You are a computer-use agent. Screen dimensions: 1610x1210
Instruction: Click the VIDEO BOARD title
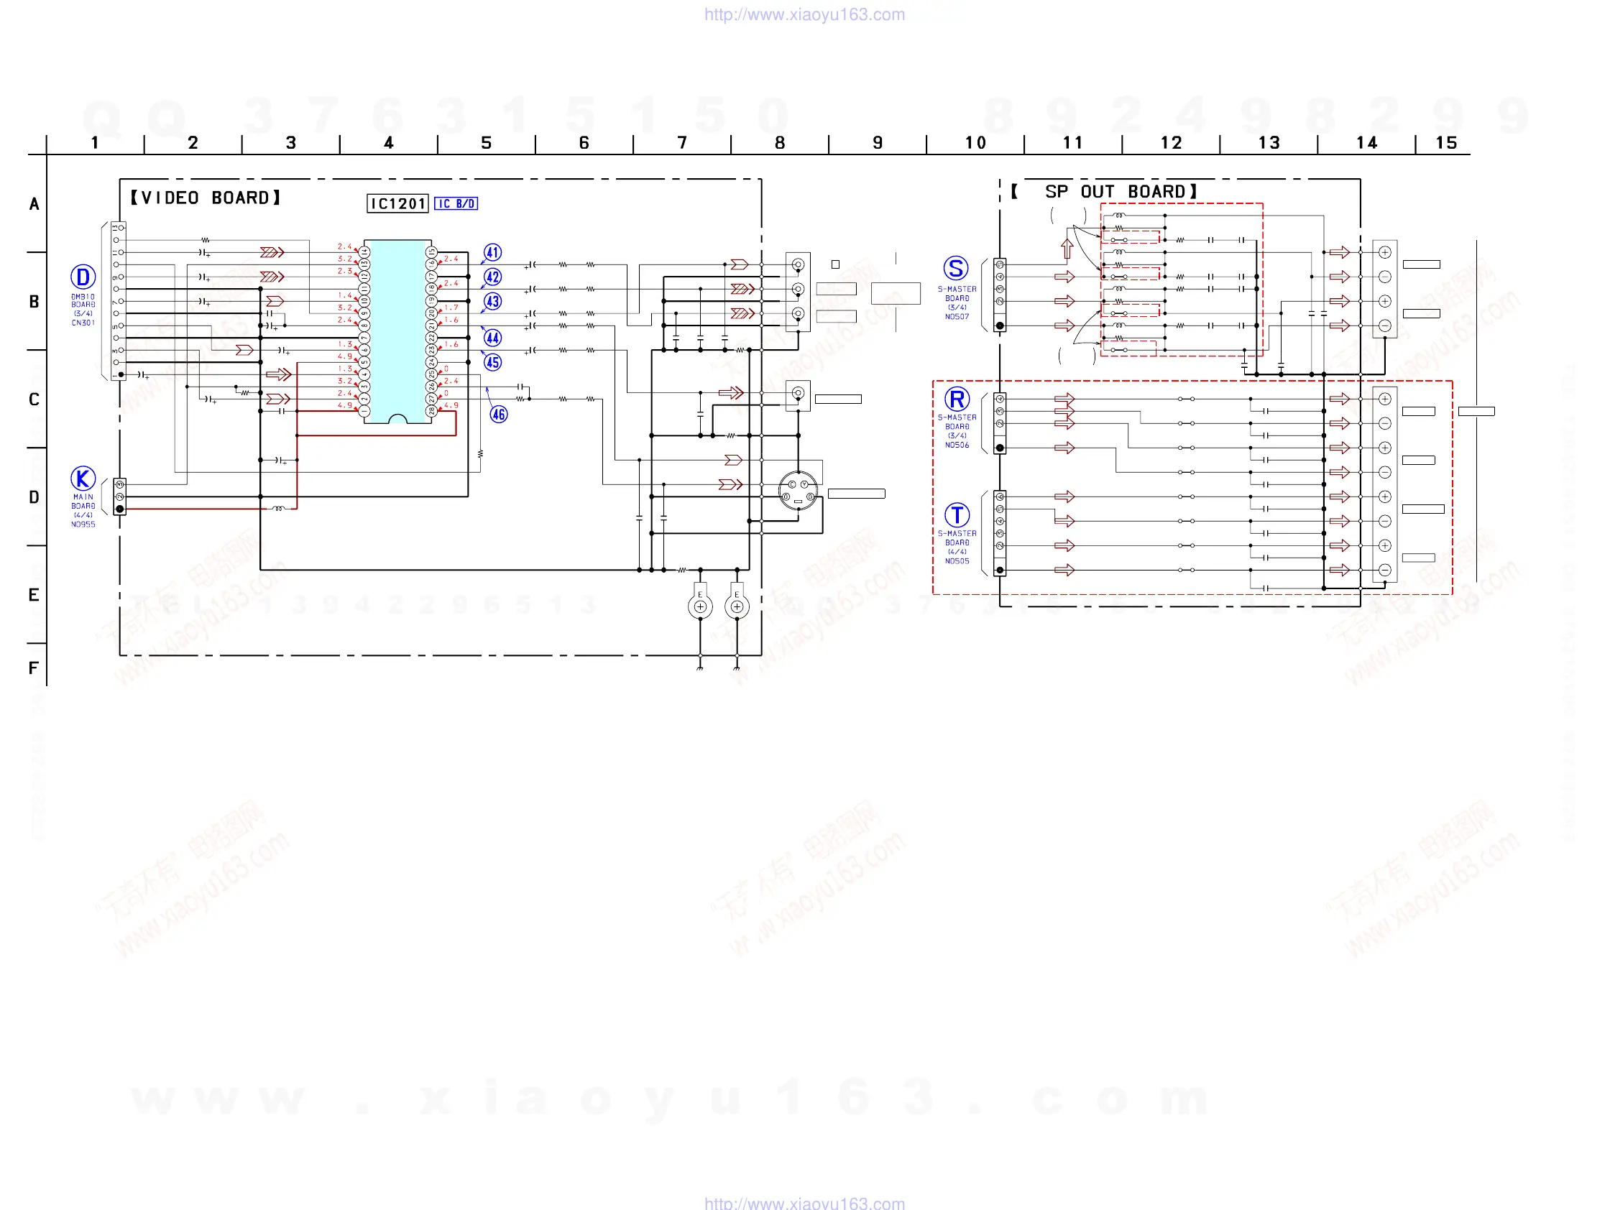pos(206,198)
